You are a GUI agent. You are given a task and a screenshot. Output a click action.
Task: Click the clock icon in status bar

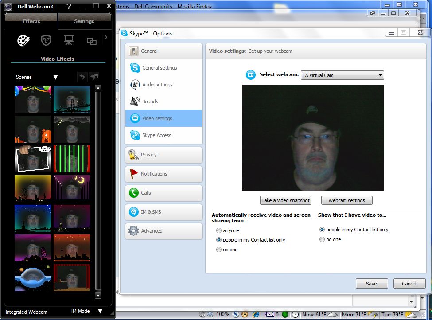(x=296, y=314)
